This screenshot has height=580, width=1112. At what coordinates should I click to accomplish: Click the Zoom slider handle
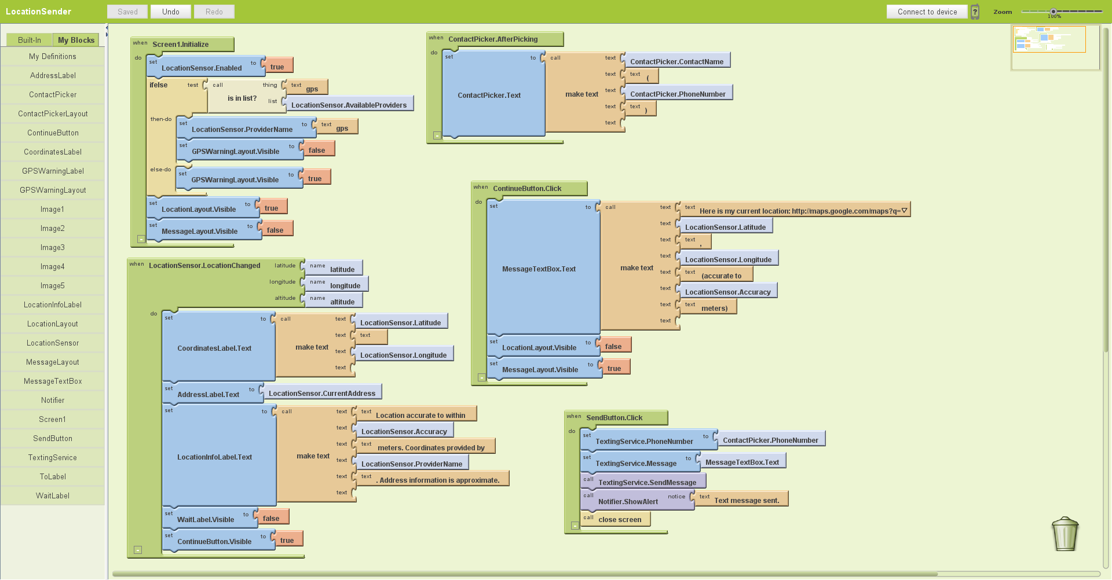tap(1054, 12)
